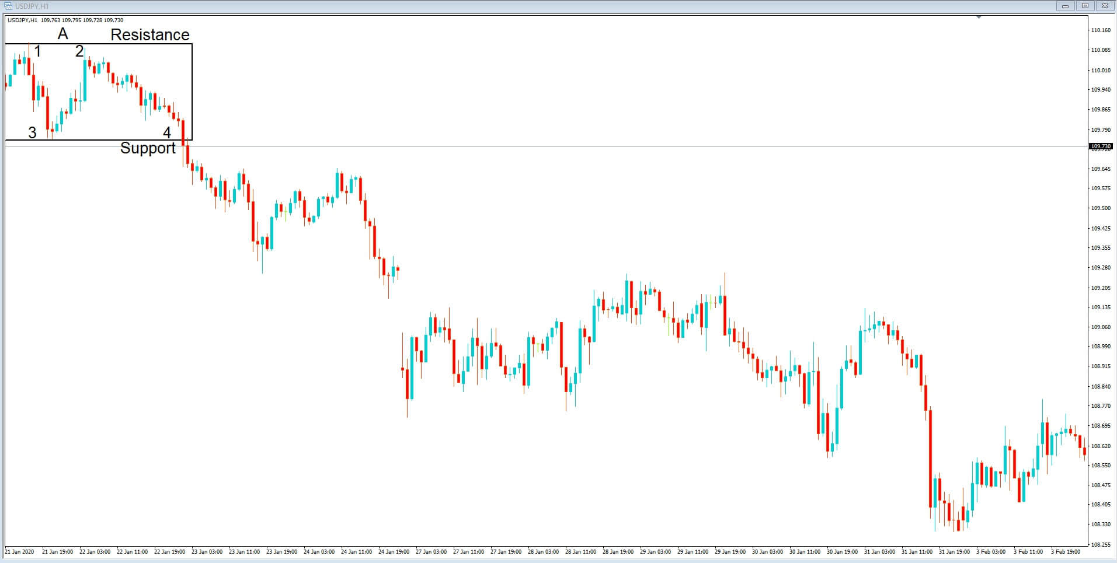Minimize the USDJPY,H1 chart window
Screen dimensions: 1117x563
(x=1066, y=6)
